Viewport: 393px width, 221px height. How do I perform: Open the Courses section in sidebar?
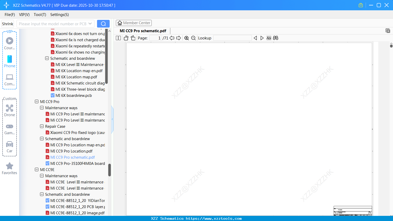tap(10, 43)
